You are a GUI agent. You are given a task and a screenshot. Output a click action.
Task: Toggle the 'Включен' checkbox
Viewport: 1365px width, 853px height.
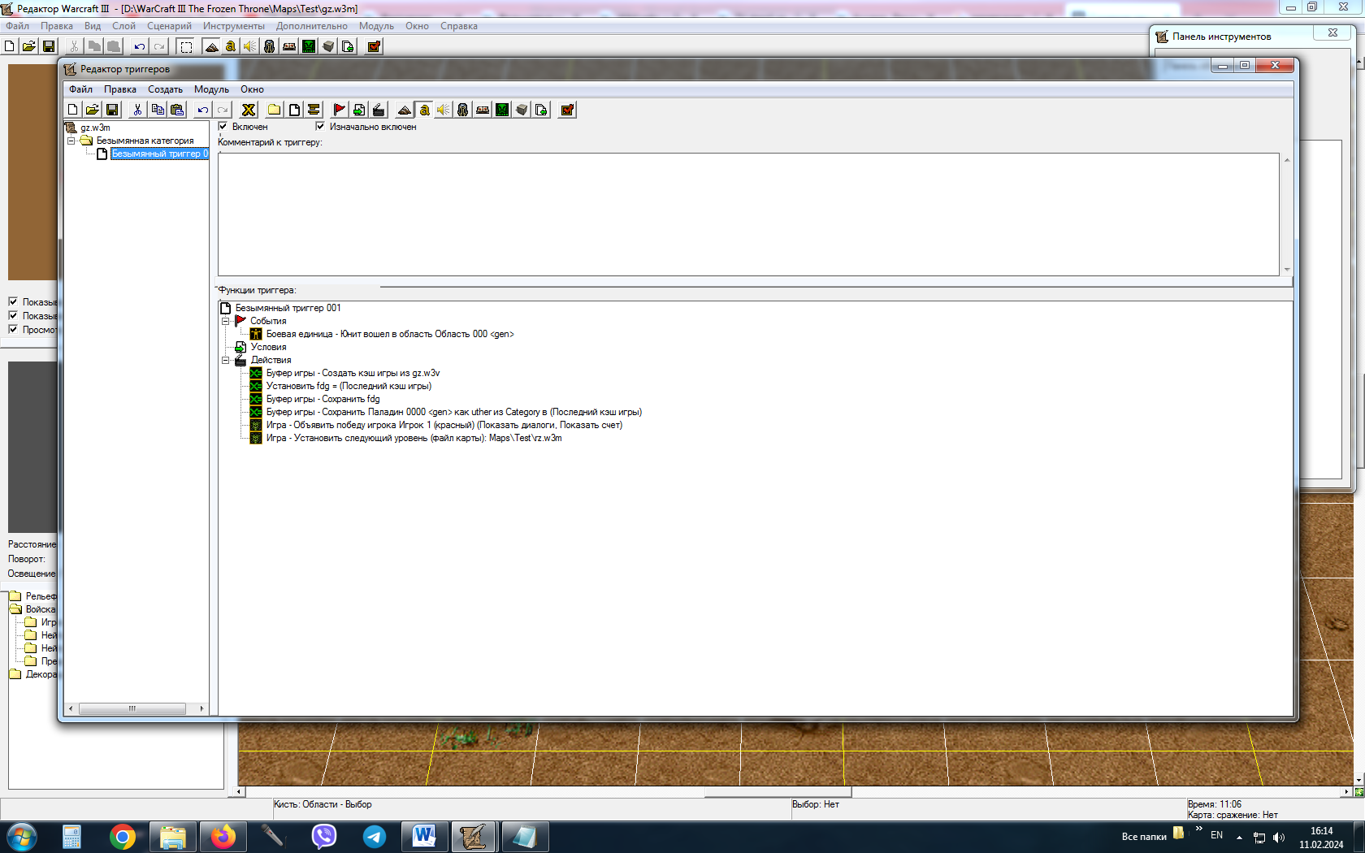(223, 127)
